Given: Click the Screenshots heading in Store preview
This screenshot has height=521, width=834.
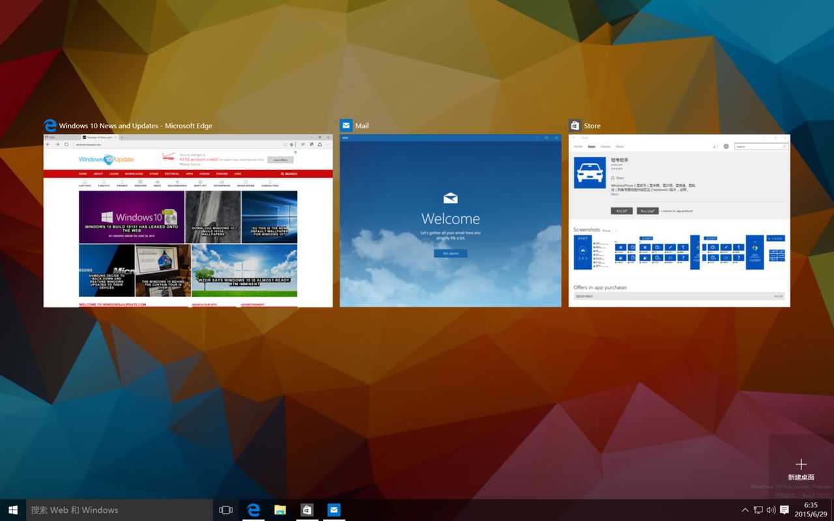Looking at the screenshot, I should [586, 230].
